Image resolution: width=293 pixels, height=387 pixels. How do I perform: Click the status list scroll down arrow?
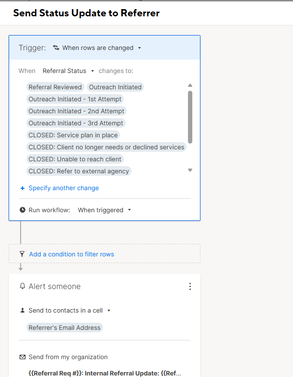[190, 170]
